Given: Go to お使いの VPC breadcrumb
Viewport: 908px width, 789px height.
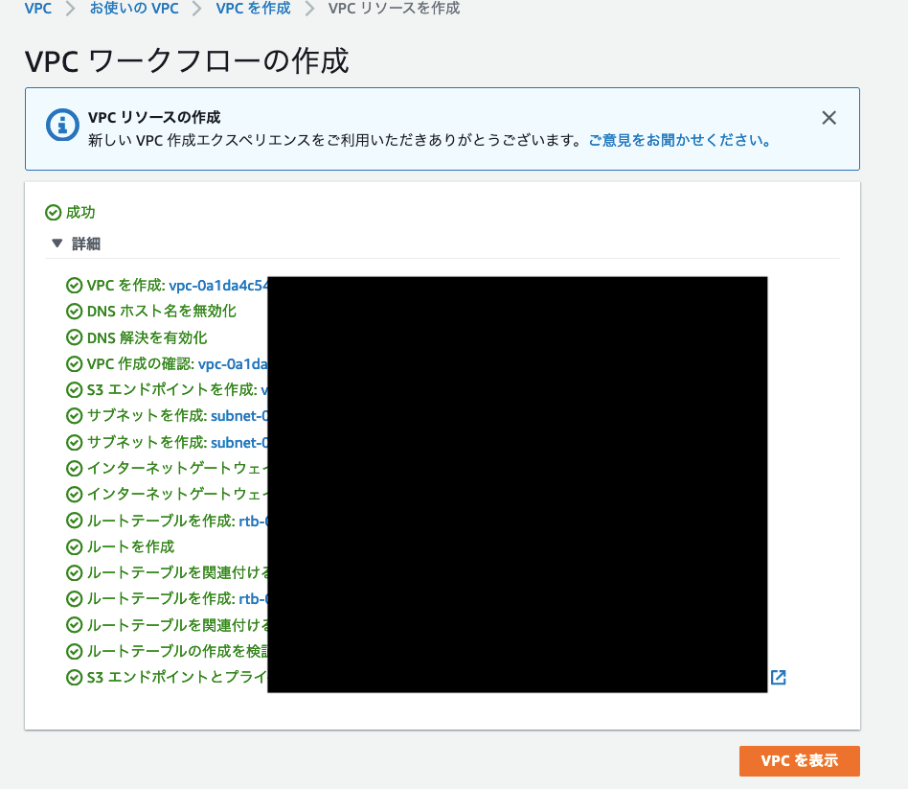Looking at the screenshot, I should click(x=134, y=8).
